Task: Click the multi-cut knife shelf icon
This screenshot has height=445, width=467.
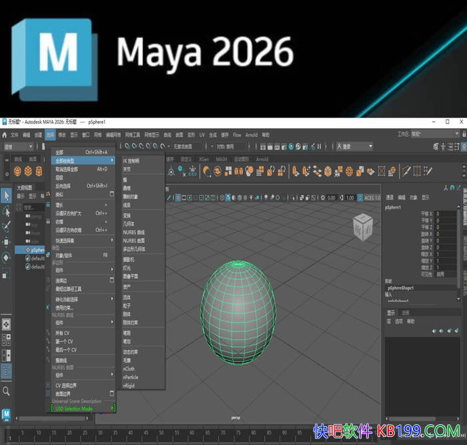Action: (x=406, y=171)
